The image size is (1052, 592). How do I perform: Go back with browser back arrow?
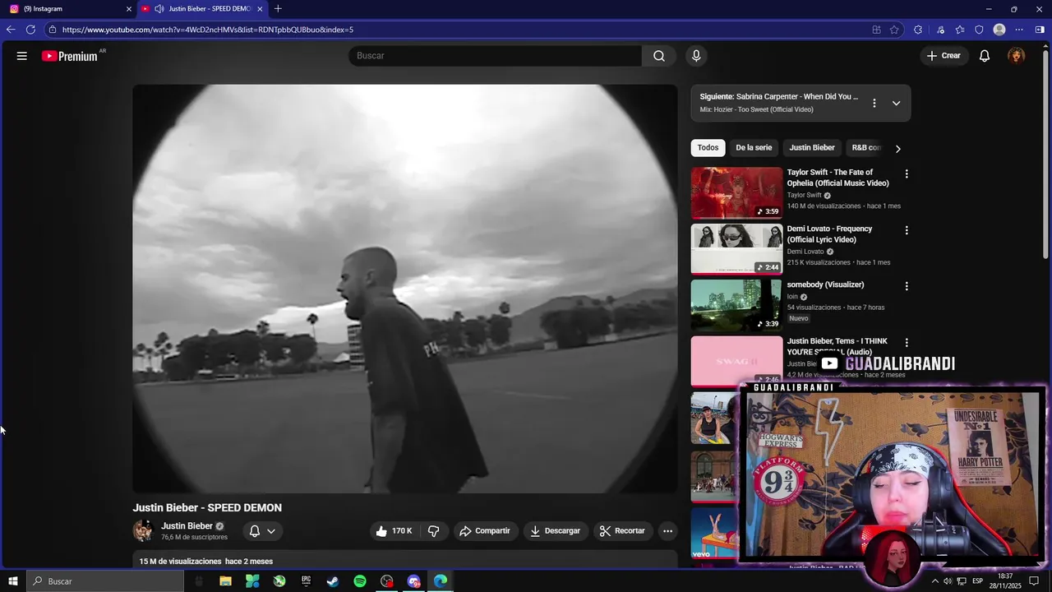click(x=11, y=30)
